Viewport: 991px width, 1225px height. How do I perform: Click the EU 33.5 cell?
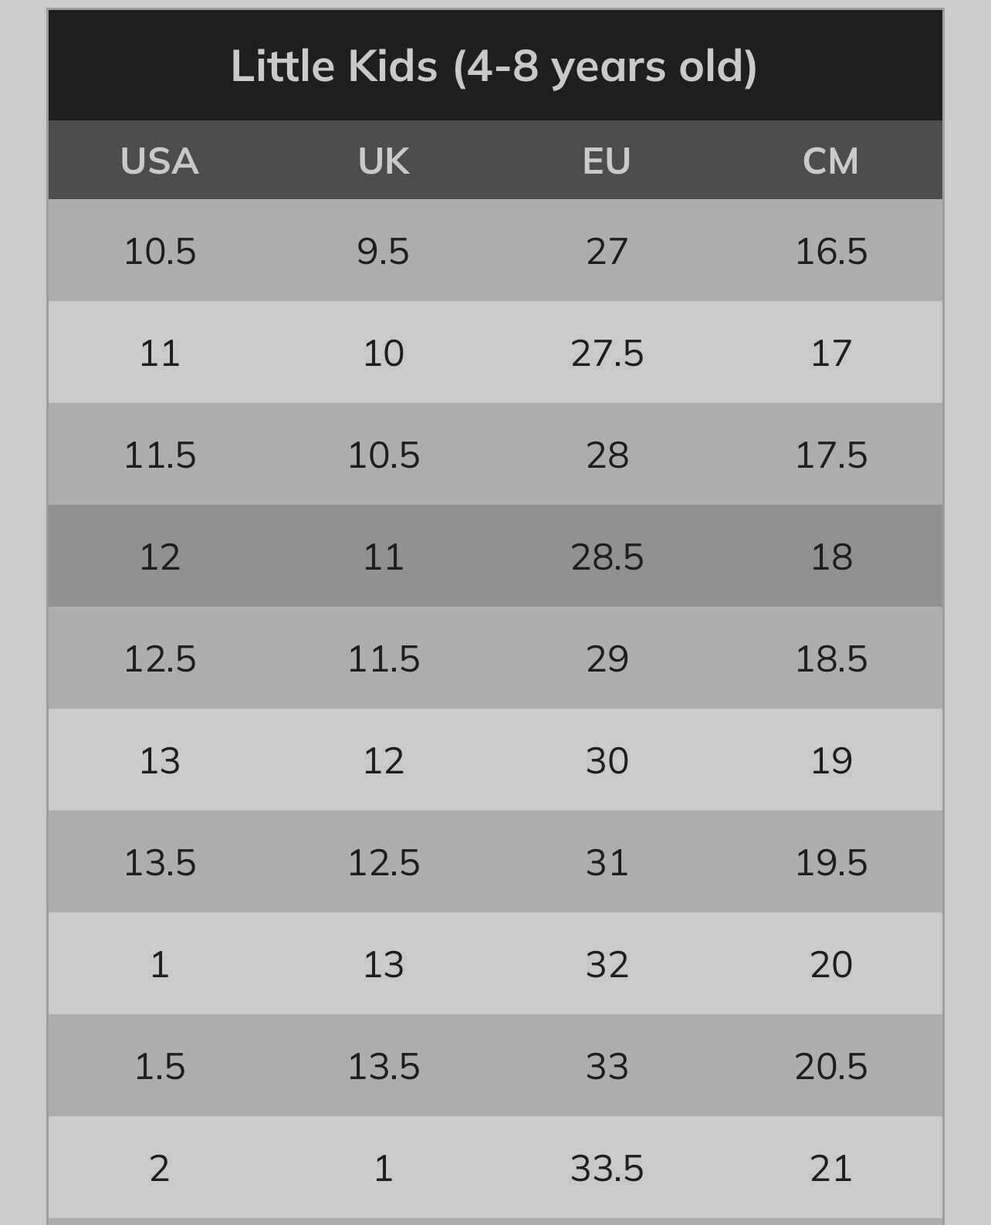[x=607, y=1169]
